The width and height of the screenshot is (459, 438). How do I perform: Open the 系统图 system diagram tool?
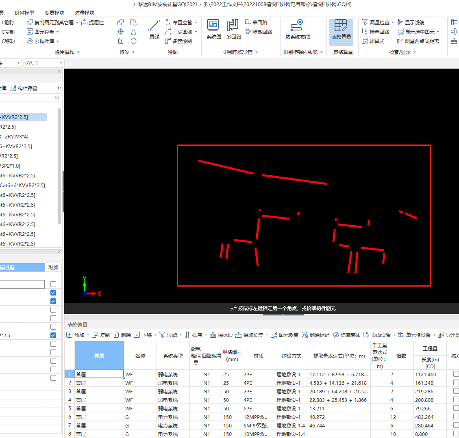click(x=213, y=30)
